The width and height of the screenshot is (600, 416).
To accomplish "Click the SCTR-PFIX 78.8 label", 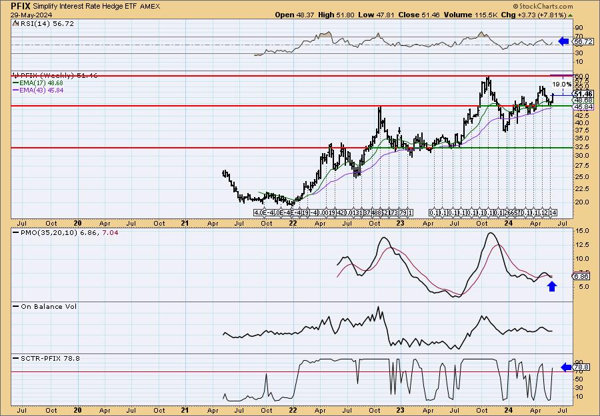I will point(50,358).
